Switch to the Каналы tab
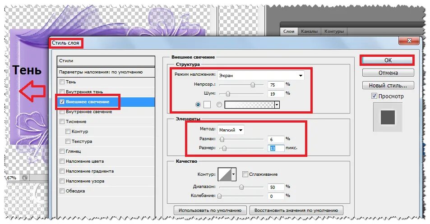 pos(309,31)
